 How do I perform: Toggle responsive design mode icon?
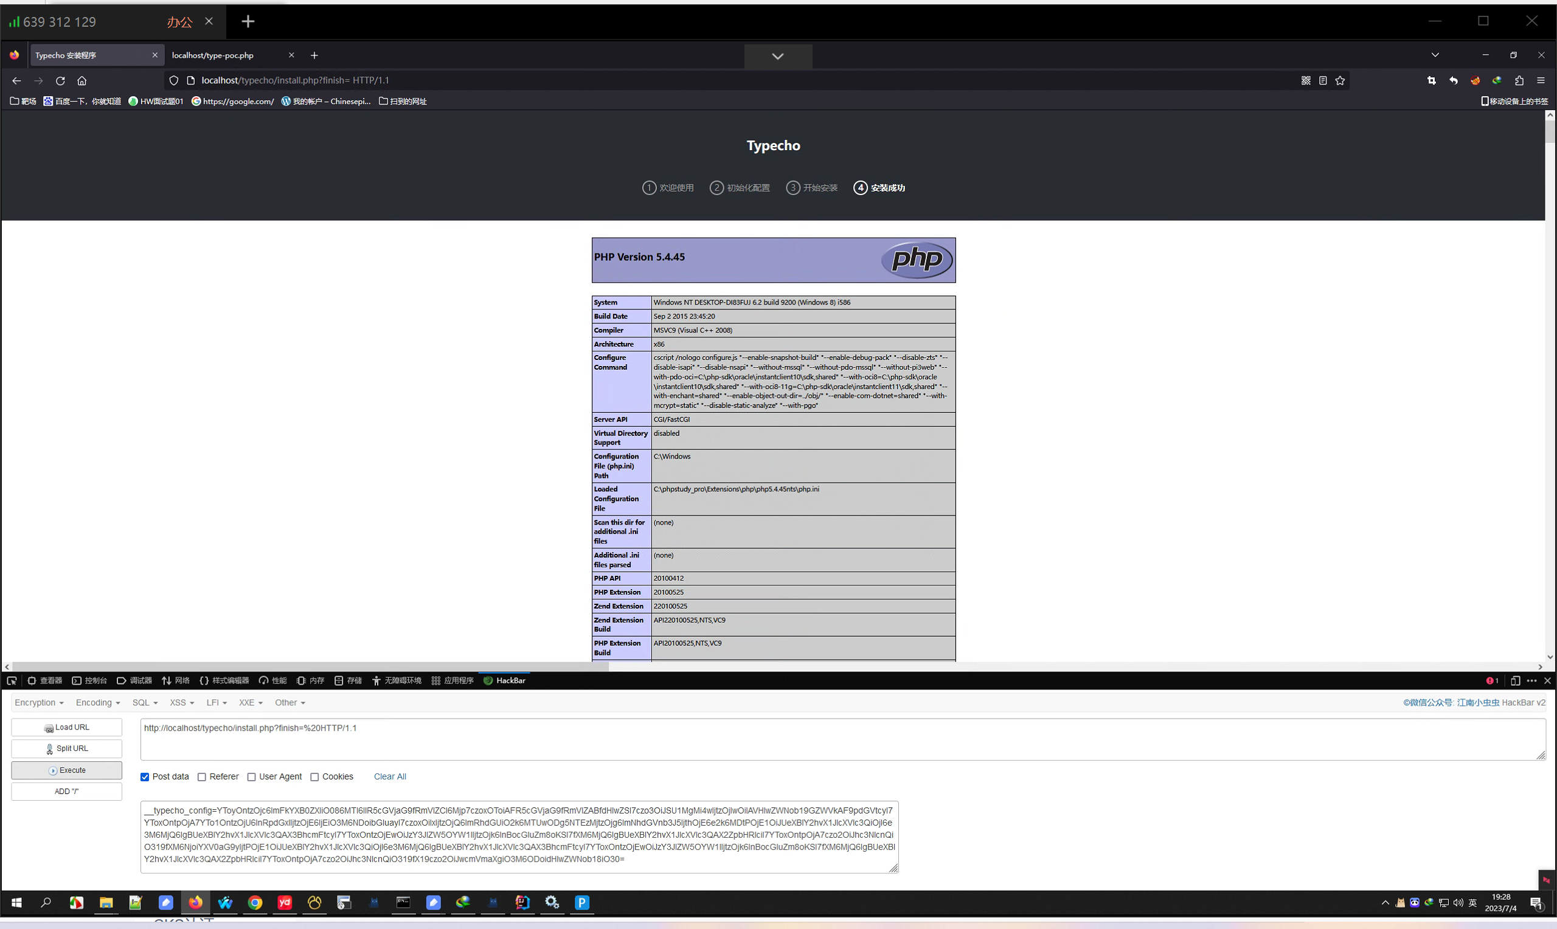click(x=1516, y=680)
